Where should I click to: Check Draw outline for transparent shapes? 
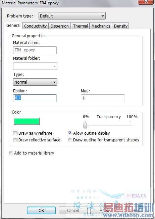point(70,140)
